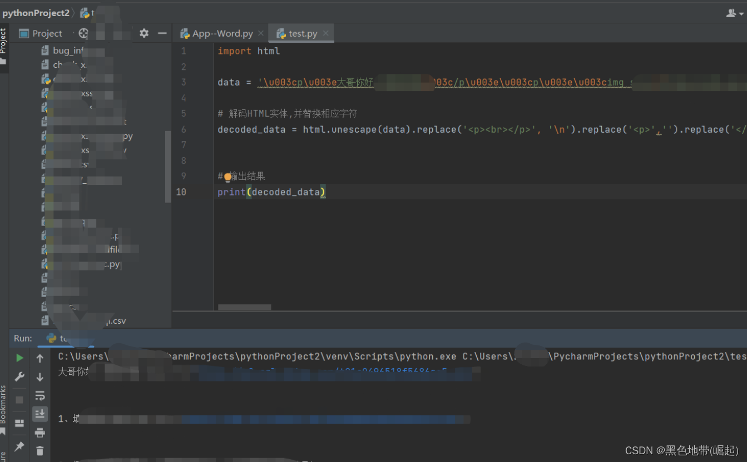Toggle Scroll to End in Run console
747x462 pixels.
point(40,414)
